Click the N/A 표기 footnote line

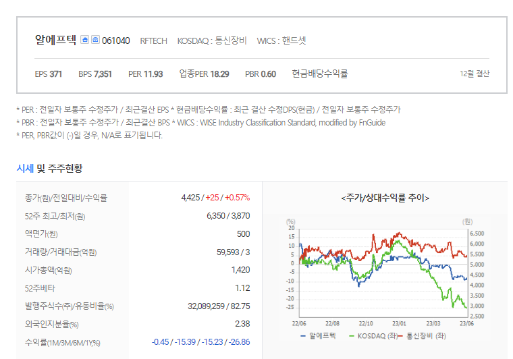[x=89, y=136]
